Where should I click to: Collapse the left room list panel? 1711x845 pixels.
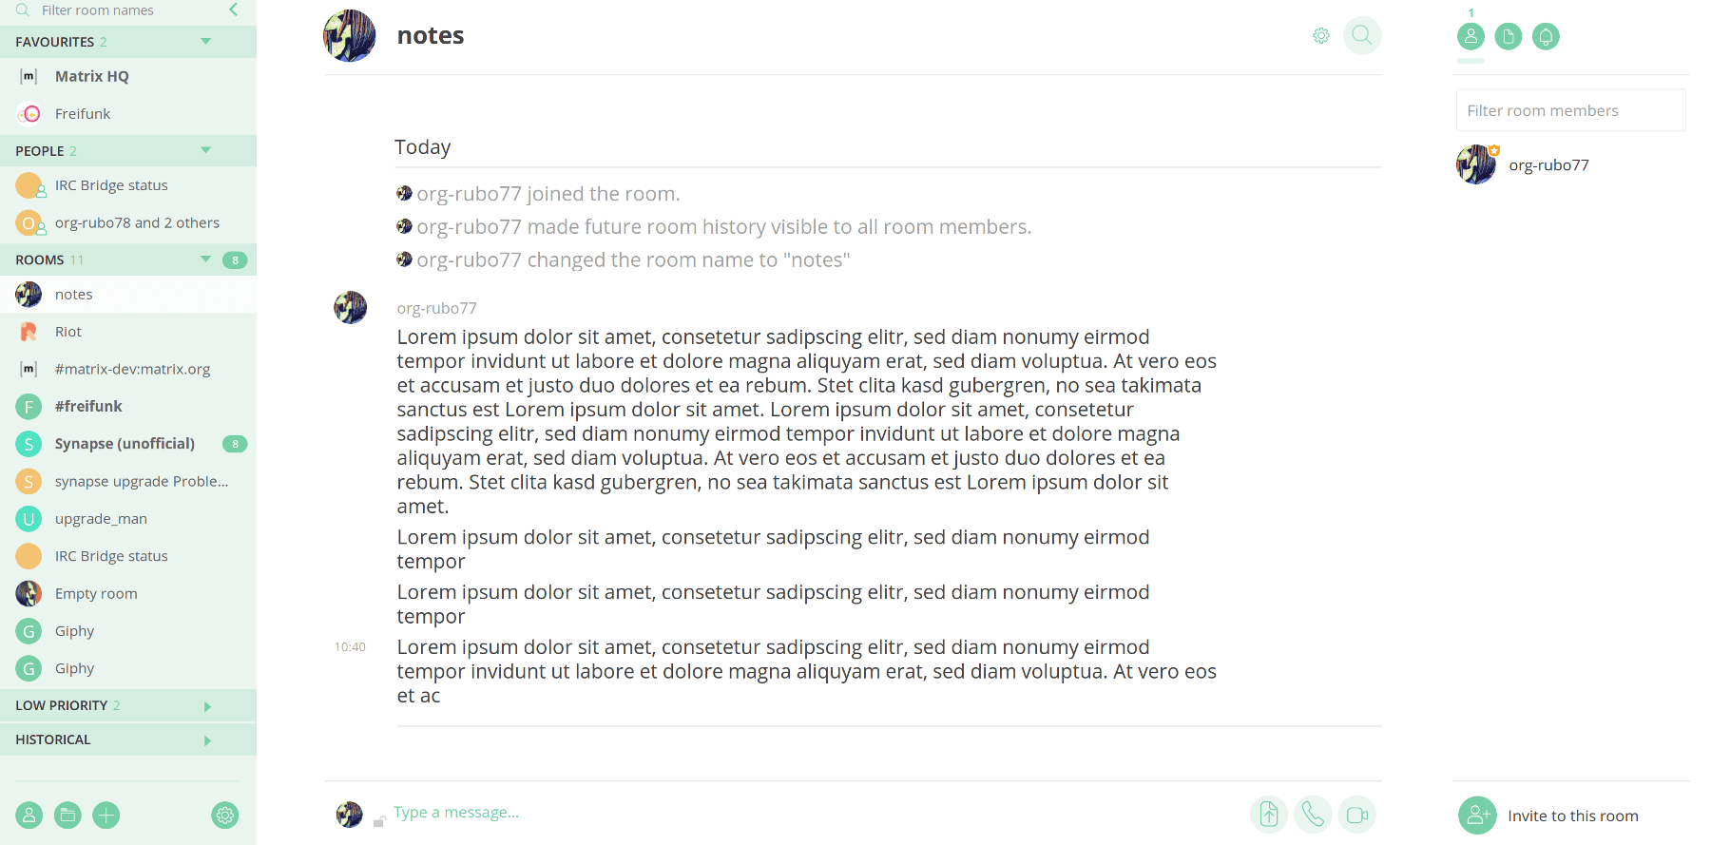234,10
